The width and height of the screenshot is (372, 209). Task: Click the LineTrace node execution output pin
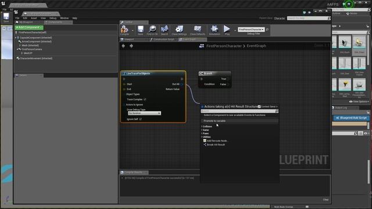(x=182, y=79)
